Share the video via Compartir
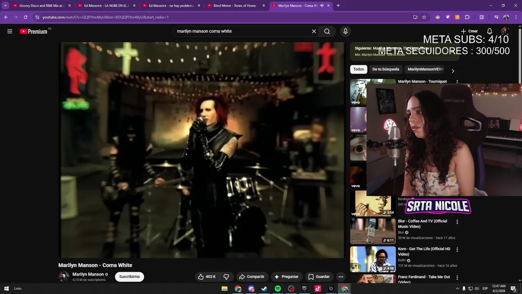Viewport: 522px width, 294px height. pyautogui.click(x=252, y=277)
